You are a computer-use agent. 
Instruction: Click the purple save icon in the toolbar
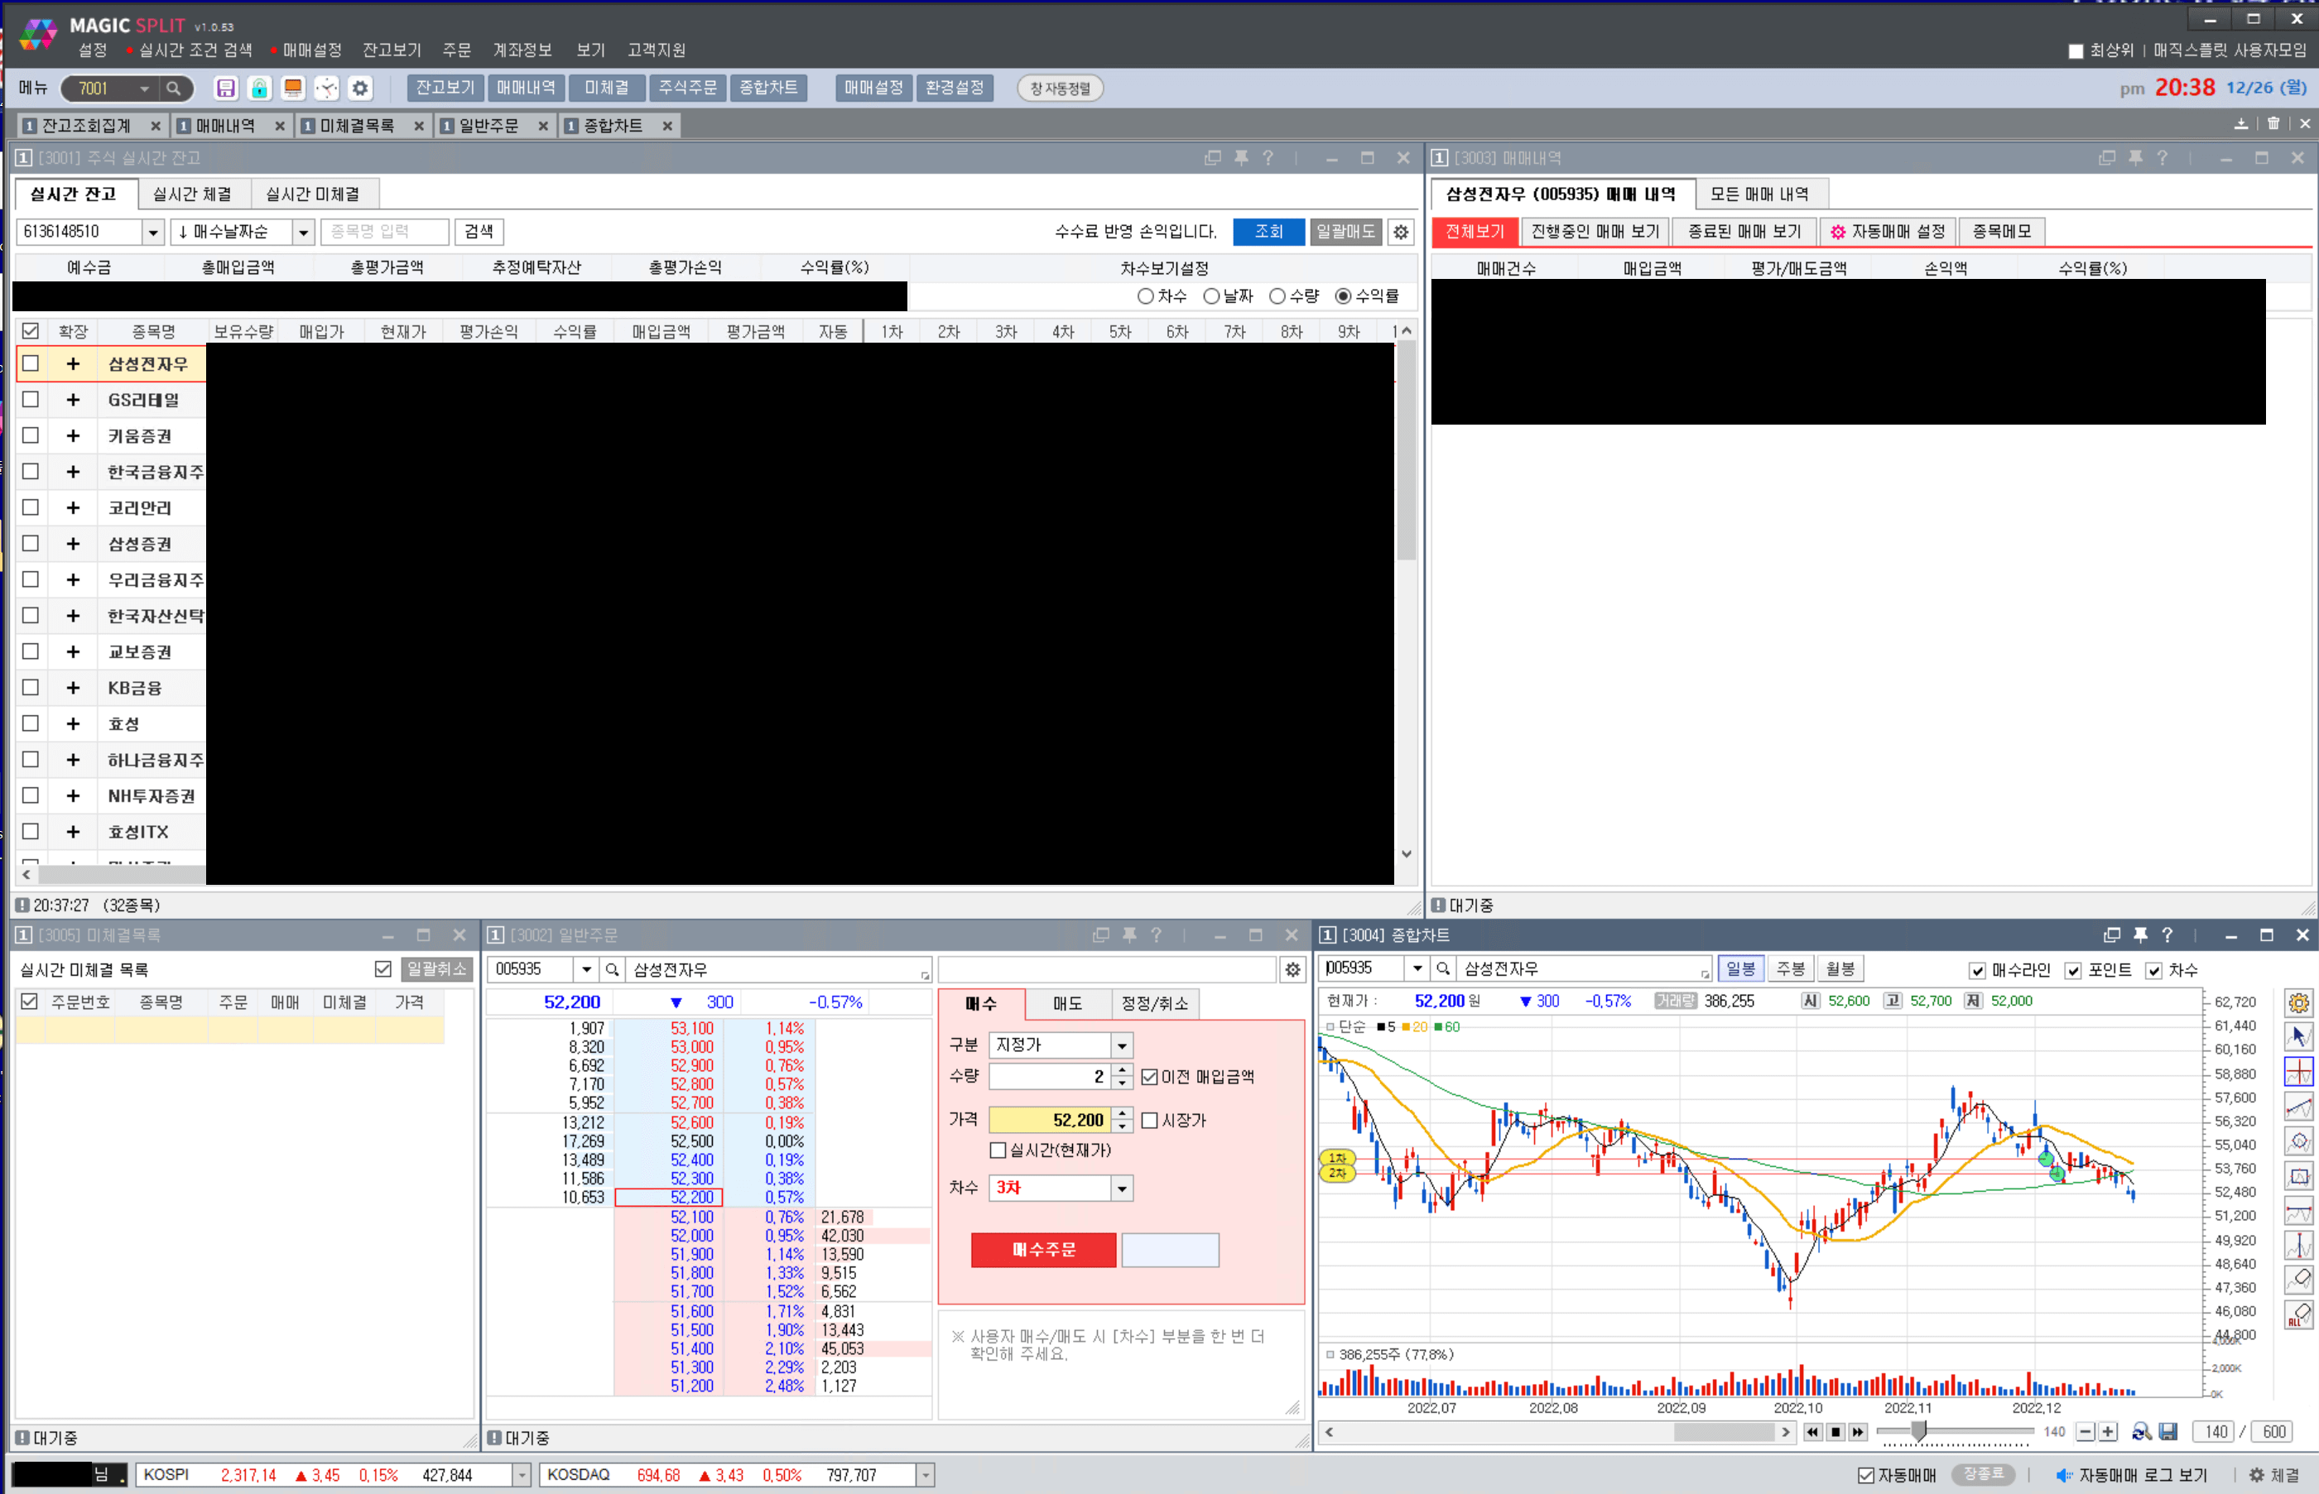tap(225, 89)
